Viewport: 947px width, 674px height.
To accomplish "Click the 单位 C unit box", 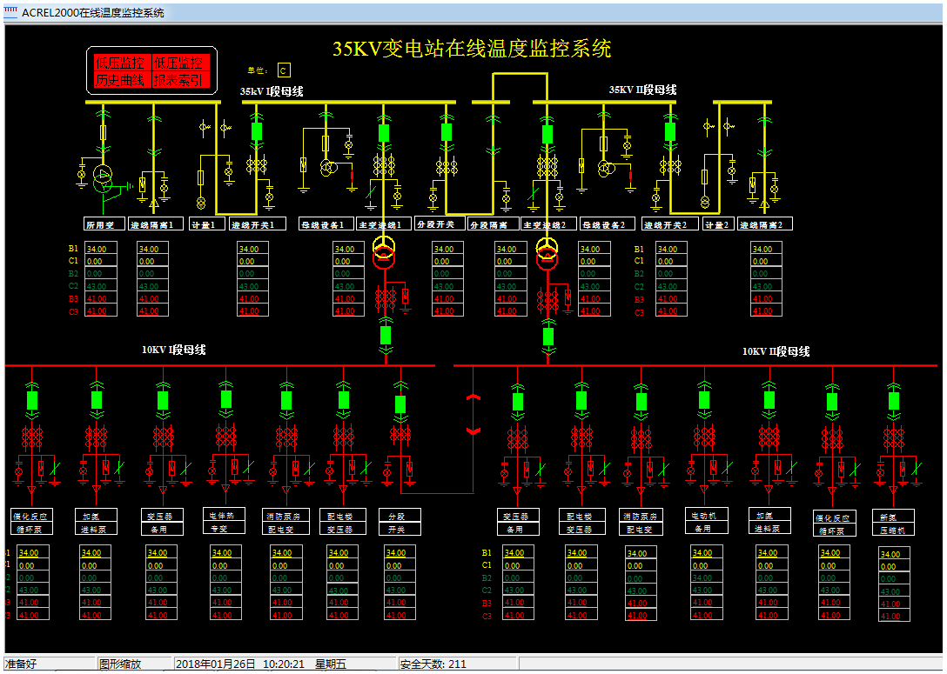I will 284,70.
